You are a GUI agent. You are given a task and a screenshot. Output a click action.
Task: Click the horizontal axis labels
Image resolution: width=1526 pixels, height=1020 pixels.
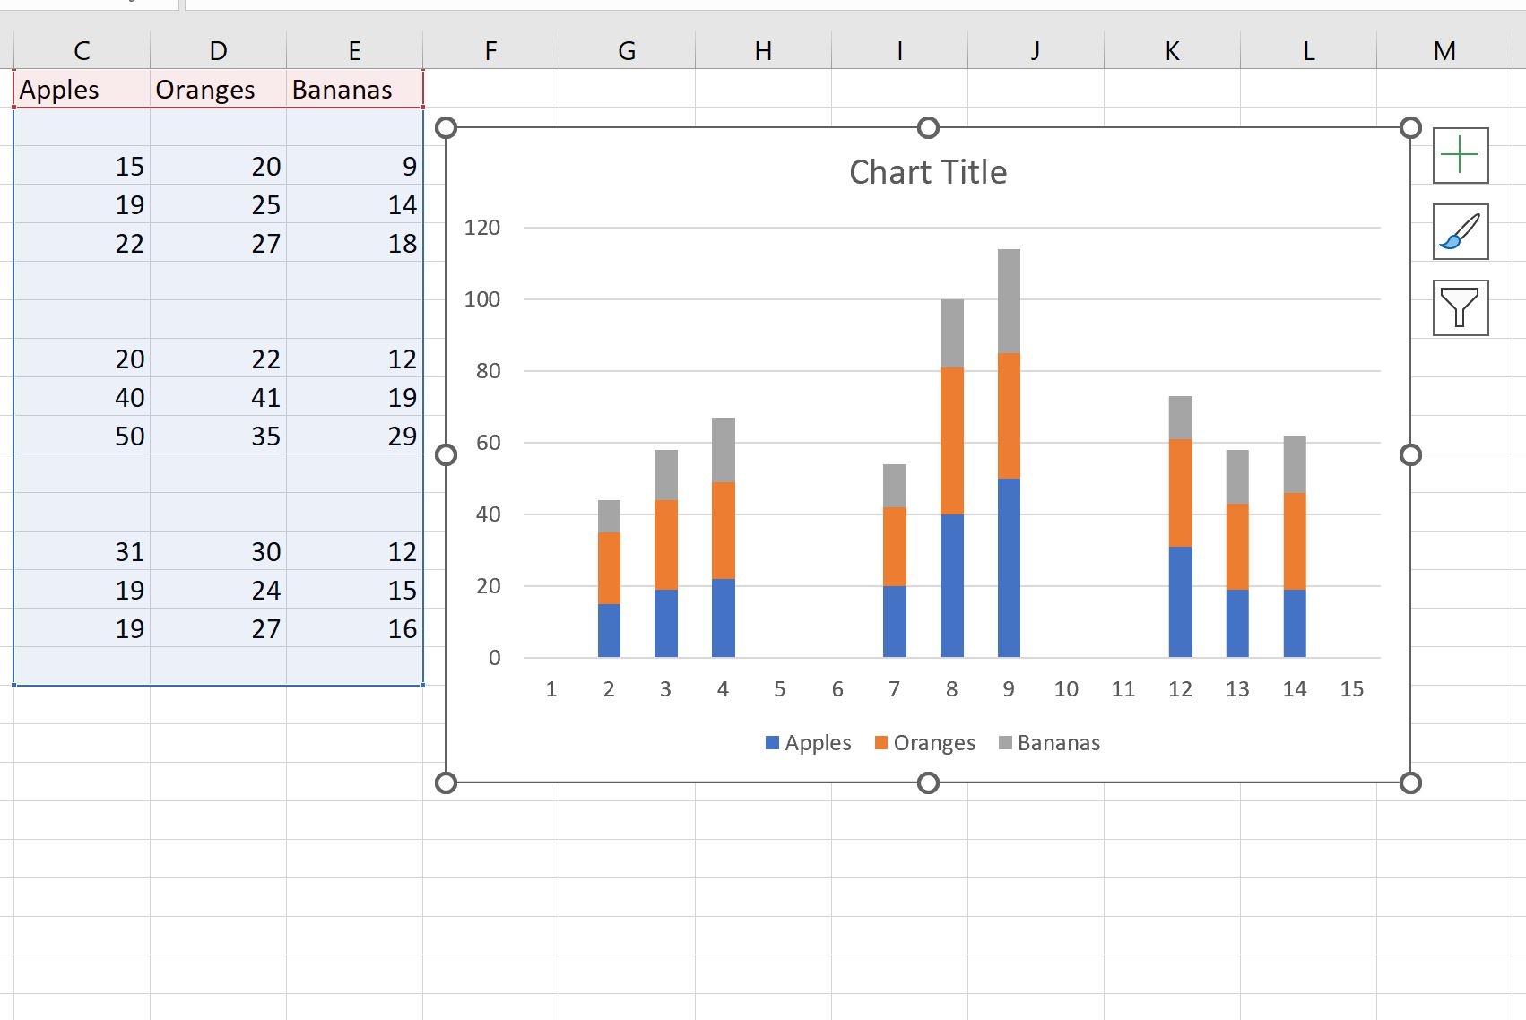[x=950, y=688]
